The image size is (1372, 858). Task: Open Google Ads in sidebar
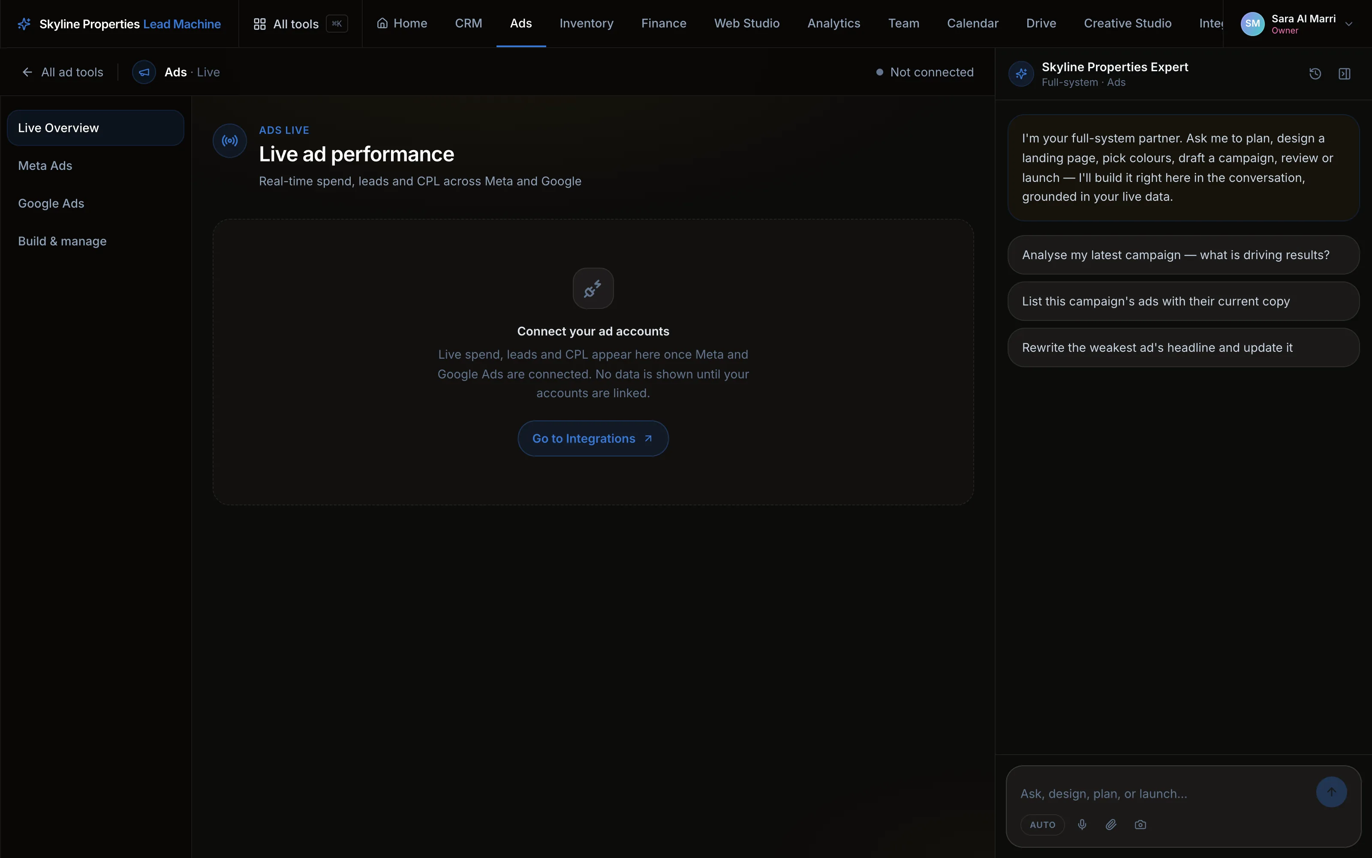(x=95, y=203)
